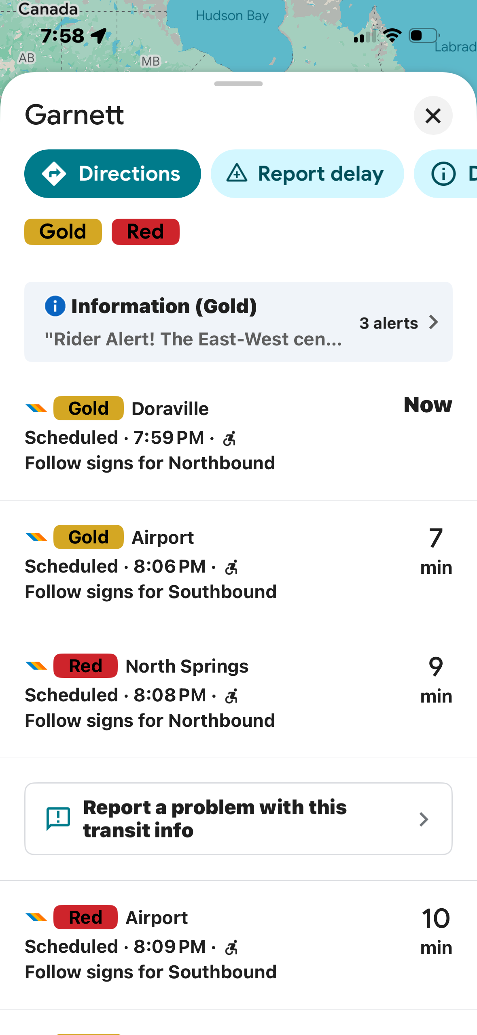This screenshot has height=1035, width=477.
Task: Filter by Gold line chip
Action: (x=63, y=232)
